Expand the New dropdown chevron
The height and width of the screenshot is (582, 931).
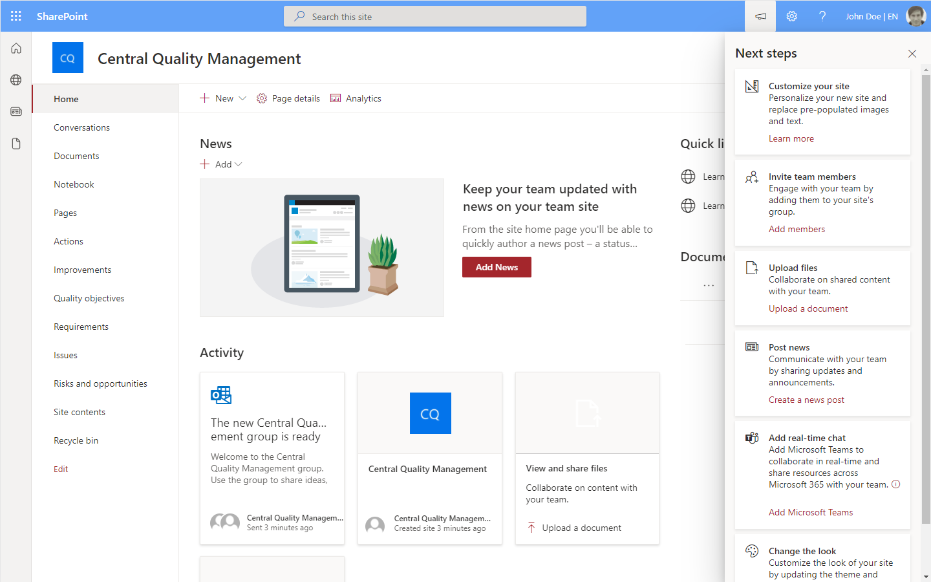[242, 98]
